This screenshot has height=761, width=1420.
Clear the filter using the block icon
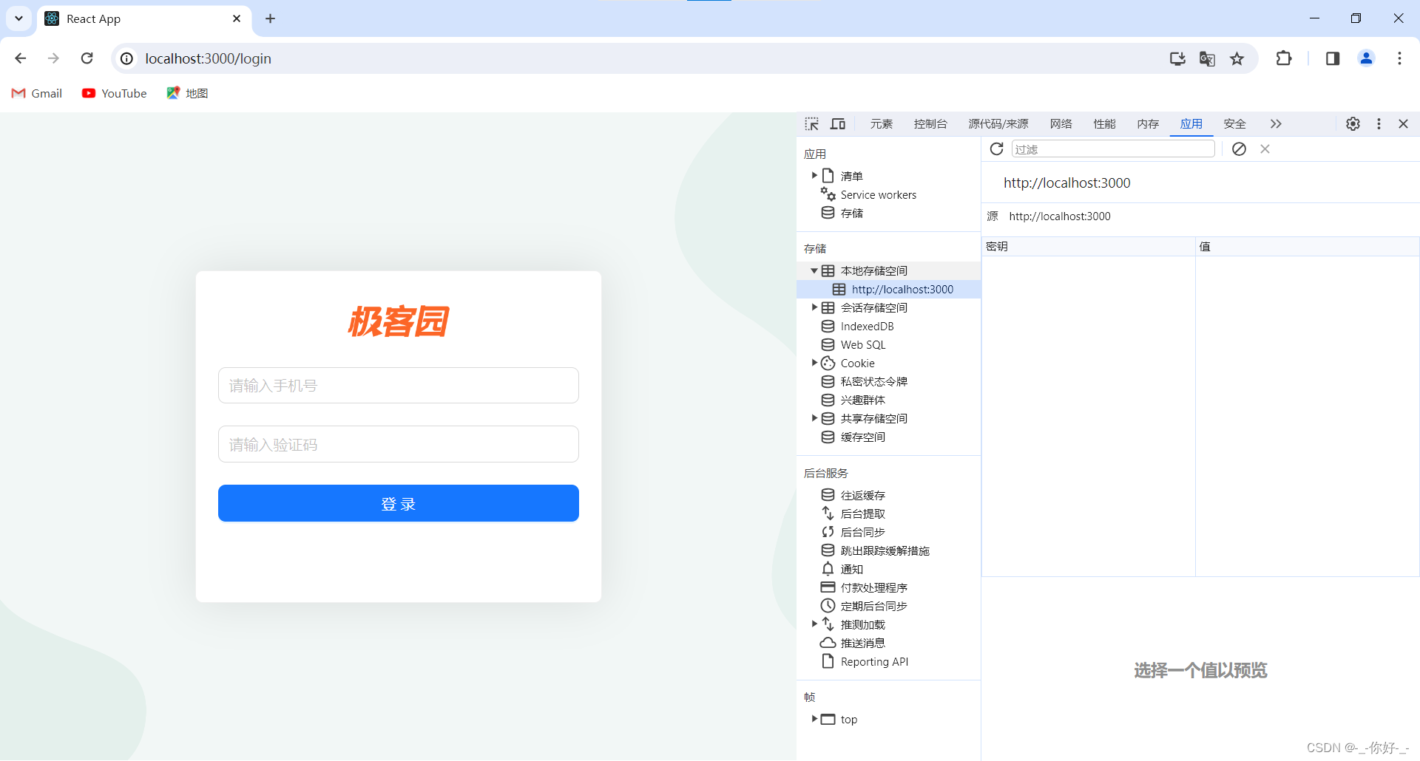coord(1240,149)
